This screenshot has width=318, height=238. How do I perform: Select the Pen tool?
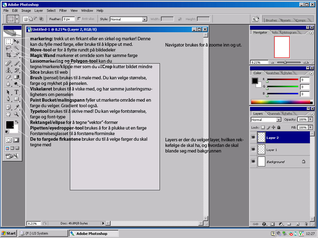click(8, 99)
